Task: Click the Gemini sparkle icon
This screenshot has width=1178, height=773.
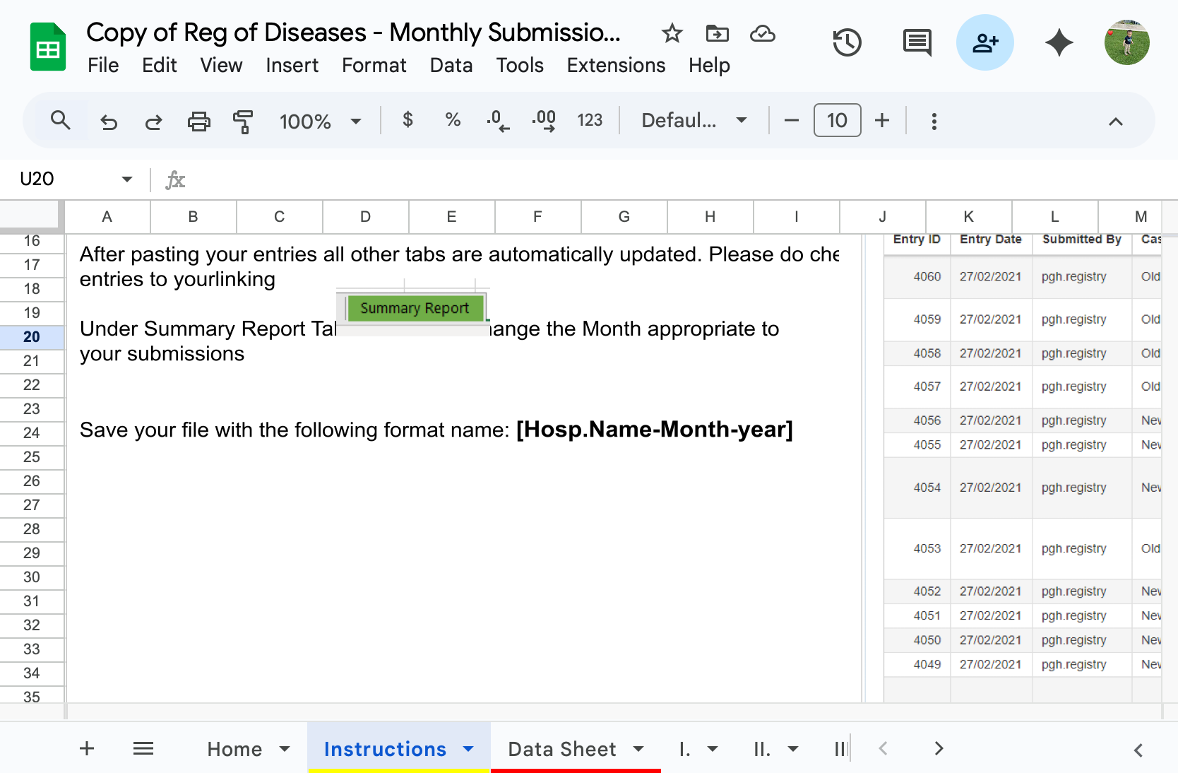Action: [1059, 42]
